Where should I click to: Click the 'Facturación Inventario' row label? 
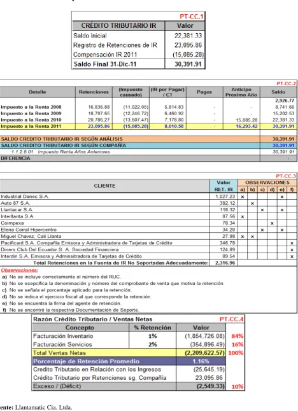[63, 336]
